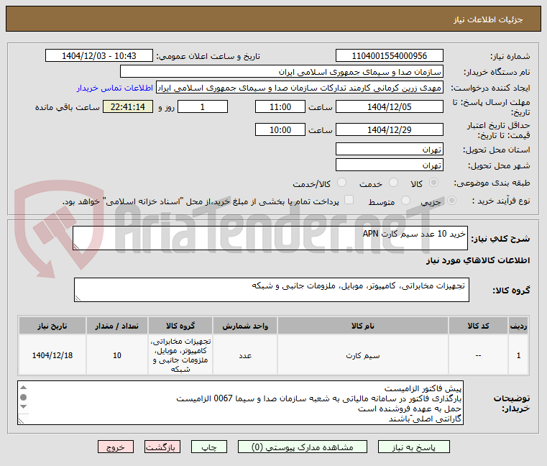Click the goods group cell in table row
Viewport: 547px width, 466px height.
click(180, 355)
